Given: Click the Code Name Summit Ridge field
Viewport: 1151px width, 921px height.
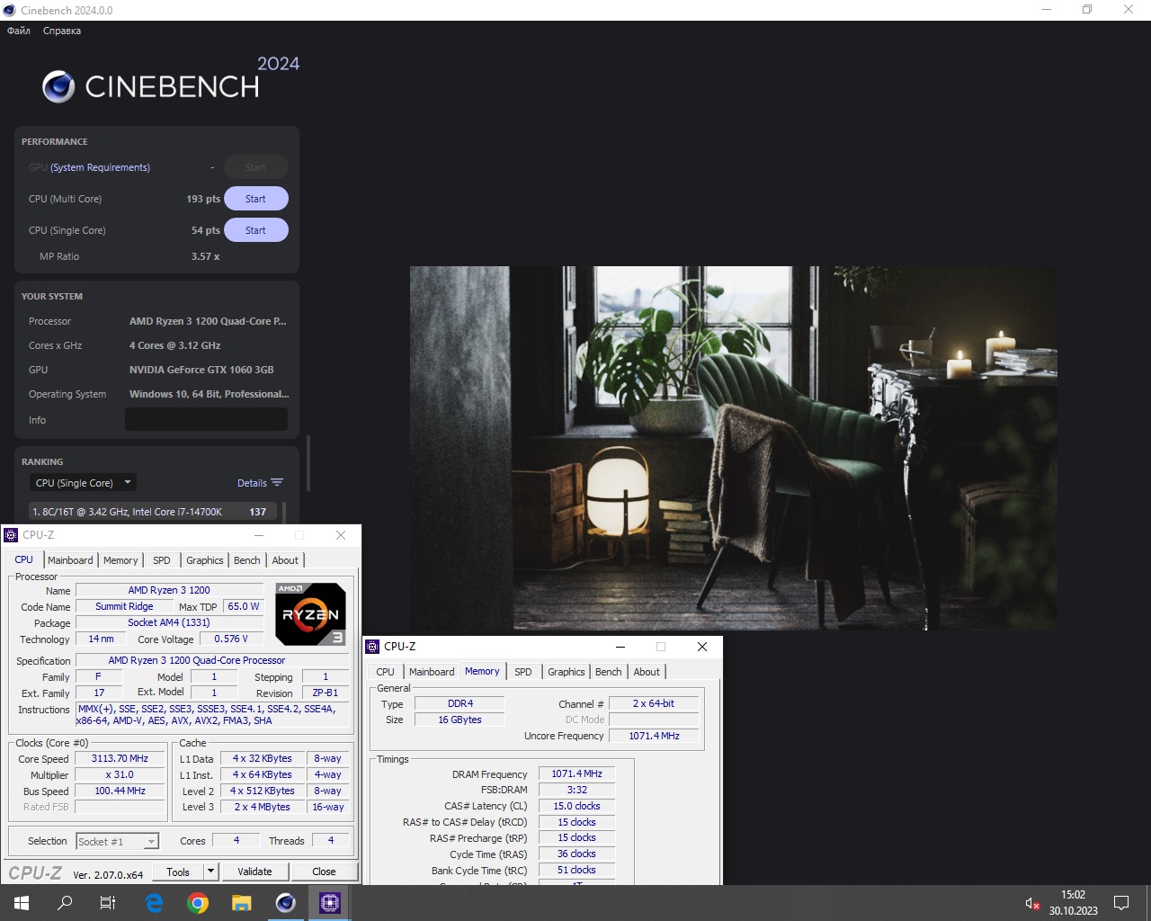Looking at the screenshot, I should coord(124,606).
